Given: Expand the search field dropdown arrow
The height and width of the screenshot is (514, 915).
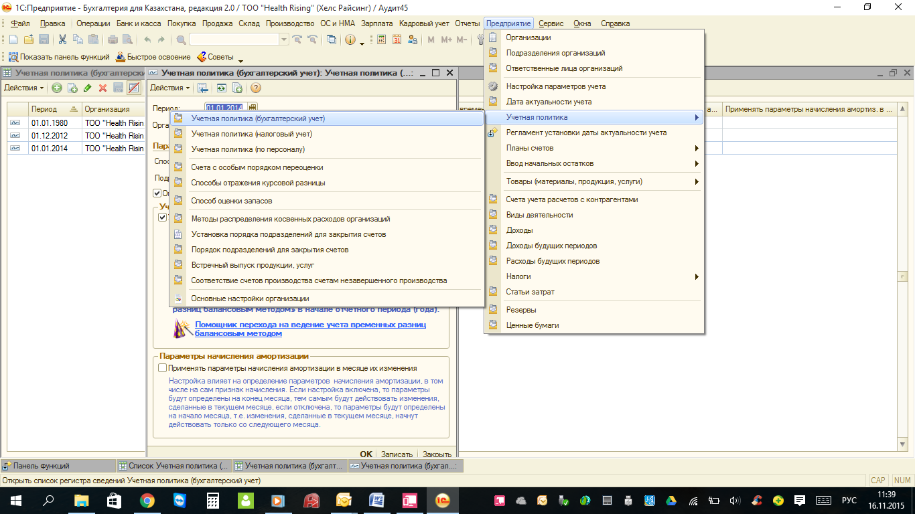Looking at the screenshot, I should click(x=285, y=39).
